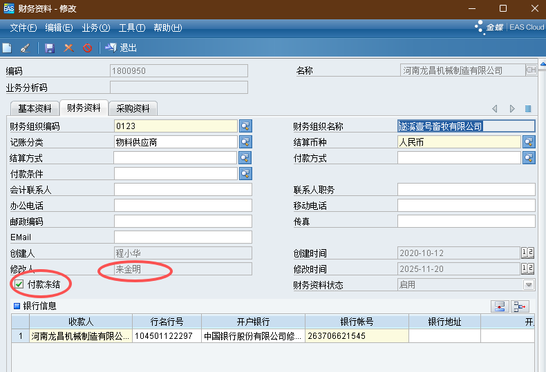Viewport: 546px width, 372px height.
Task: Open the tab list menu icon
Action: point(528,109)
